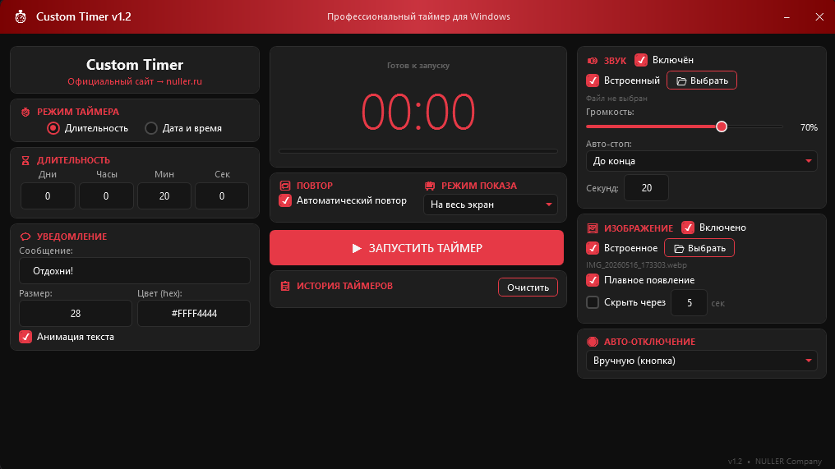Click the stop icon beside АВТО-ОТКЛЮЧЕНИЕ

pos(593,342)
